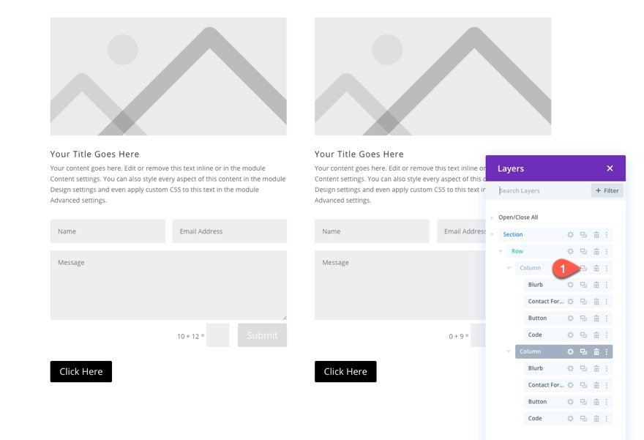
Task: Close the Layers panel
Action: click(610, 168)
